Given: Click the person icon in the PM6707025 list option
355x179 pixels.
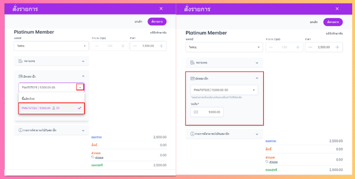Looking at the screenshot, I should (54, 108).
